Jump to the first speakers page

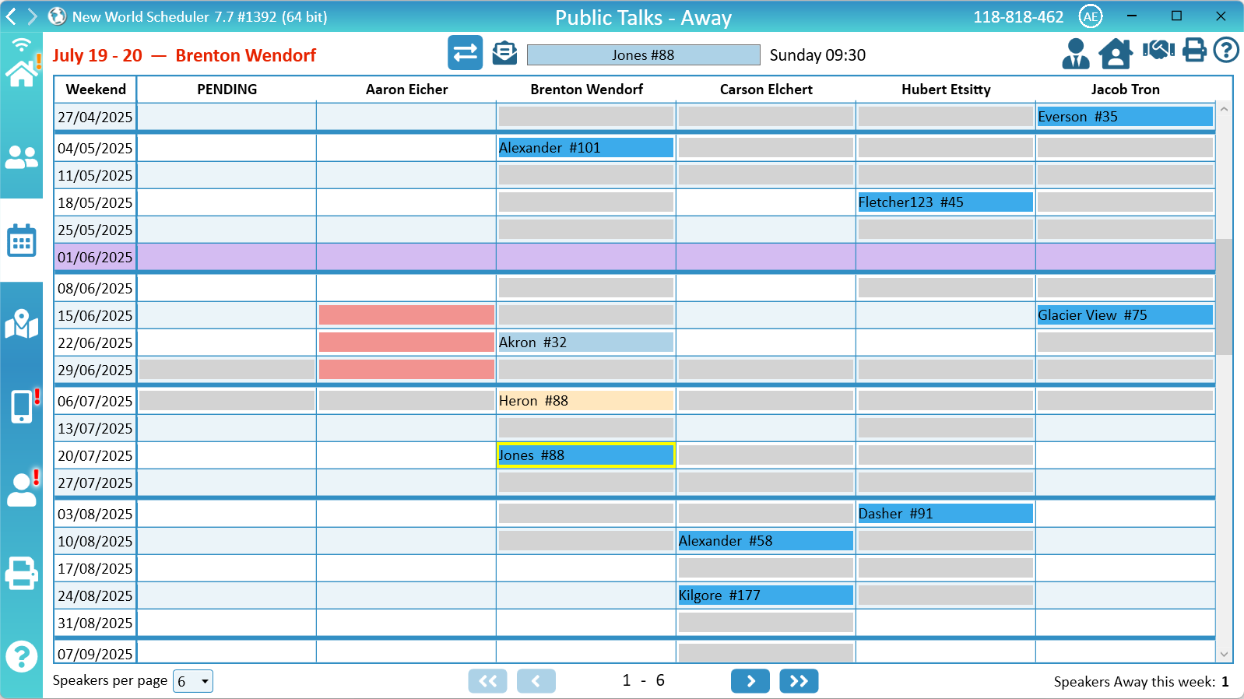pyautogui.click(x=488, y=681)
